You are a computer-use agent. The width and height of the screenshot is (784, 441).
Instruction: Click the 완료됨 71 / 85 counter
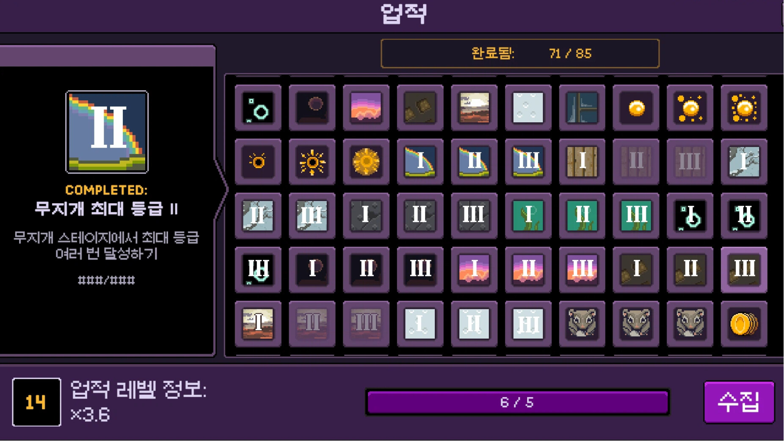520,54
